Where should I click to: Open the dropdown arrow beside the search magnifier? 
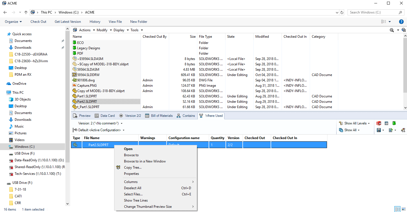click(398, 30)
